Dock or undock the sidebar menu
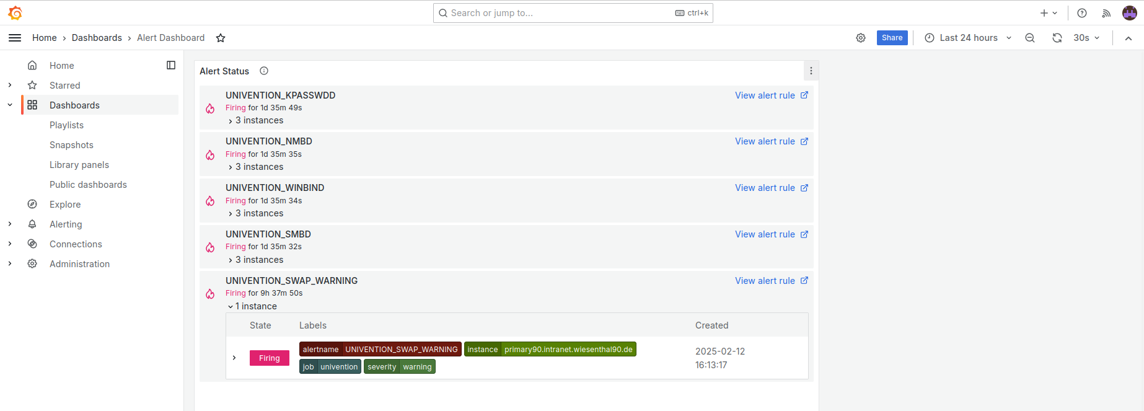Viewport: 1144px width, 411px height. pos(171,65)
